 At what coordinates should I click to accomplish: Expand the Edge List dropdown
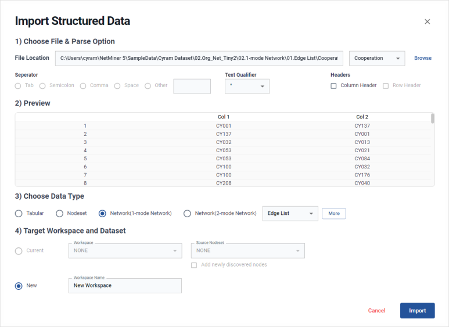click(x=290, y=213)
